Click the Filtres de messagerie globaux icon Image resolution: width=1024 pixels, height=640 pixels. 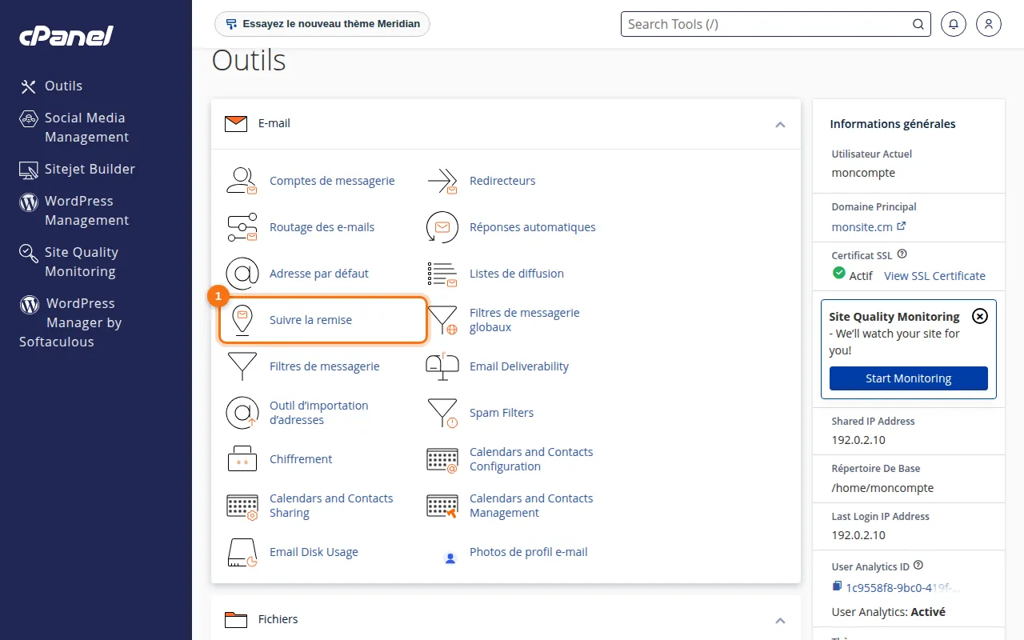point(442,320)
